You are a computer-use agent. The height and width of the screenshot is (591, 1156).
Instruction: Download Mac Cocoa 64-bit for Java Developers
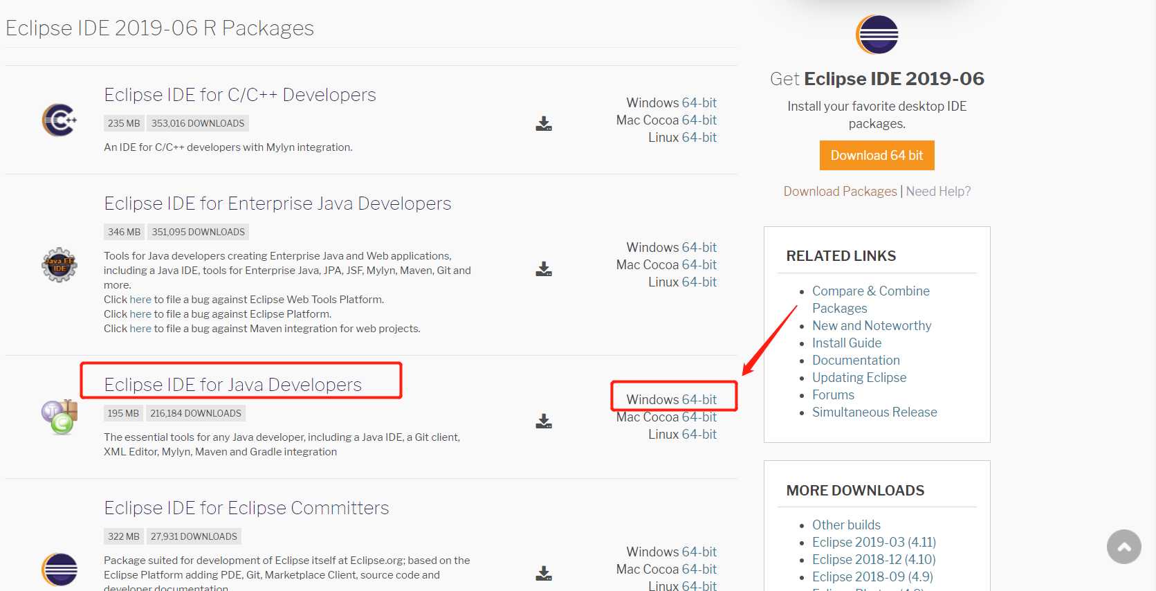(x=699, y=417)
